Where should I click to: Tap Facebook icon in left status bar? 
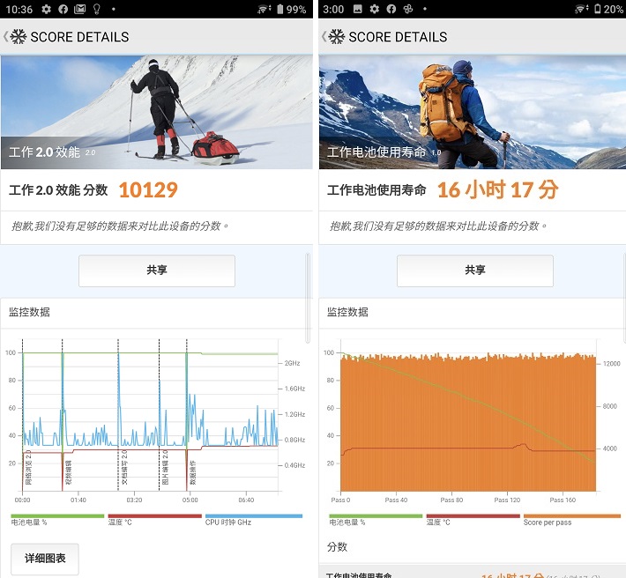pyautogui.click(x=63, y=9)
